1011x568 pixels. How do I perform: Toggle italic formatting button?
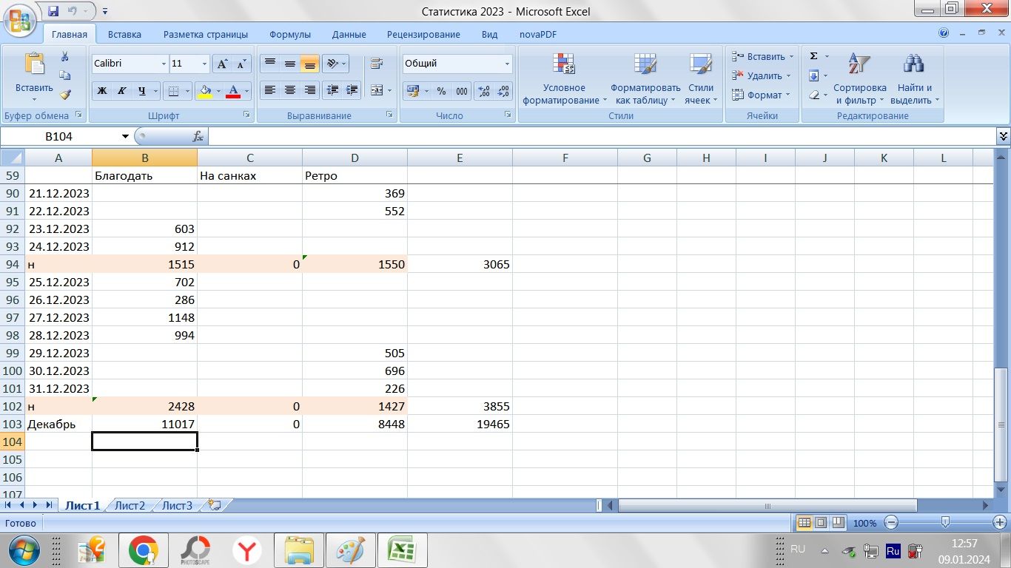pos(121,91)
